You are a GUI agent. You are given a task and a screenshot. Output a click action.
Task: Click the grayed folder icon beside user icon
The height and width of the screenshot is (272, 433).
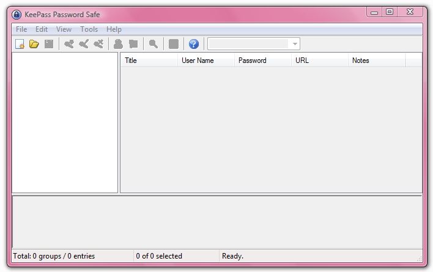tap(133, 44)
